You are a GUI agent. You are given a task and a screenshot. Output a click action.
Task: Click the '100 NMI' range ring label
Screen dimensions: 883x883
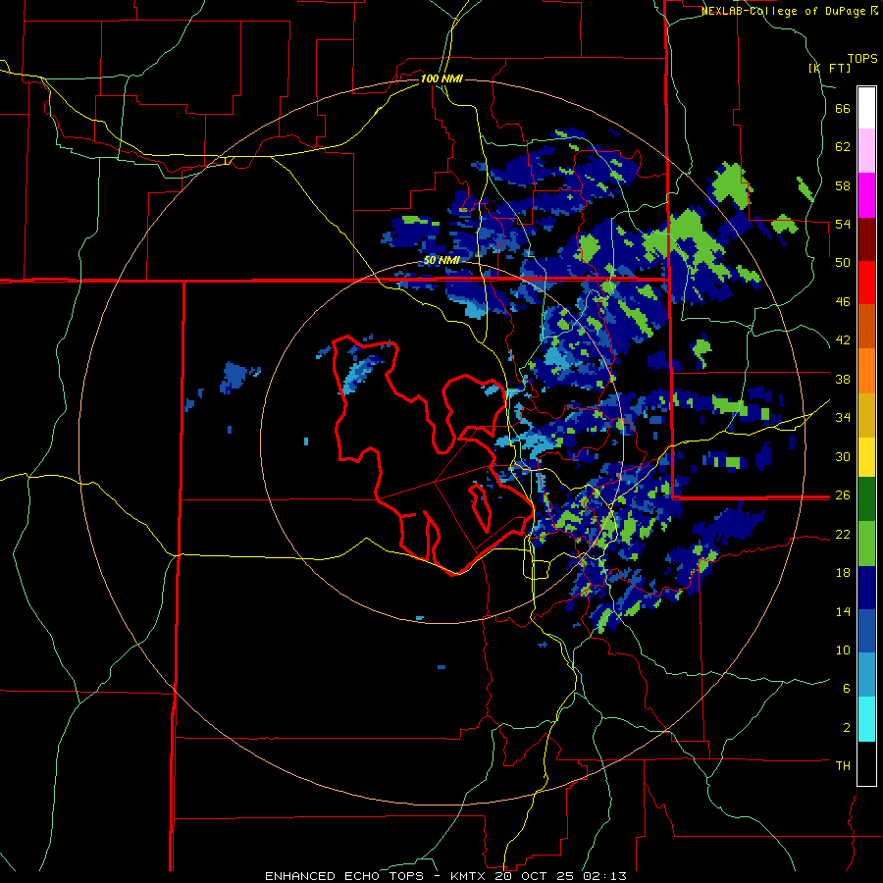click(441, 78)
